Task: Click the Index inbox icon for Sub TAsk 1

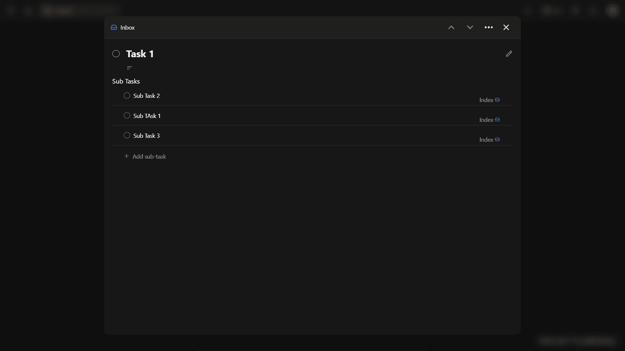Action: click(497, 120)
